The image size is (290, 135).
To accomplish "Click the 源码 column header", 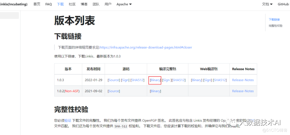I will click(x=126, y=69).
